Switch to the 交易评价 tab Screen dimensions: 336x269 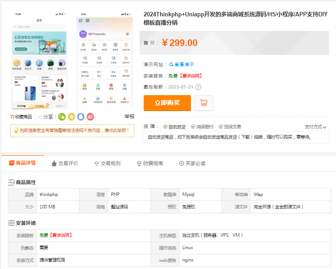tap(65, 163)
